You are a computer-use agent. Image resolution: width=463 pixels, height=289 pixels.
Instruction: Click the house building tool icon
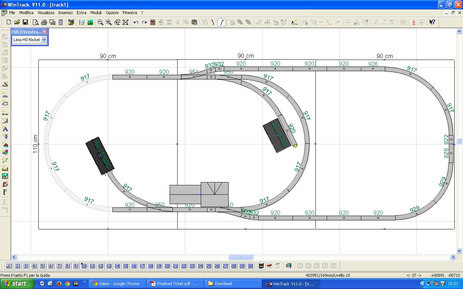pos(5,144)
